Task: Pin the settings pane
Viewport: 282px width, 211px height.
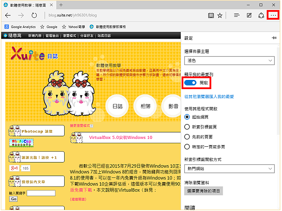Action: (274, 38)
